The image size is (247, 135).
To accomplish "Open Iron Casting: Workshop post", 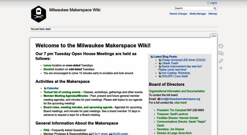I will (176, 73).
